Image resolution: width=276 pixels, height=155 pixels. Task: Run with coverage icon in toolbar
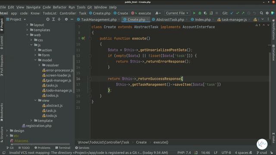[205, 13]
